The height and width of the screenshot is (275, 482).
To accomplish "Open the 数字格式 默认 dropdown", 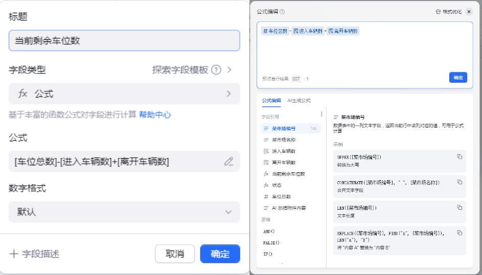I will click(x=124, y=212).
